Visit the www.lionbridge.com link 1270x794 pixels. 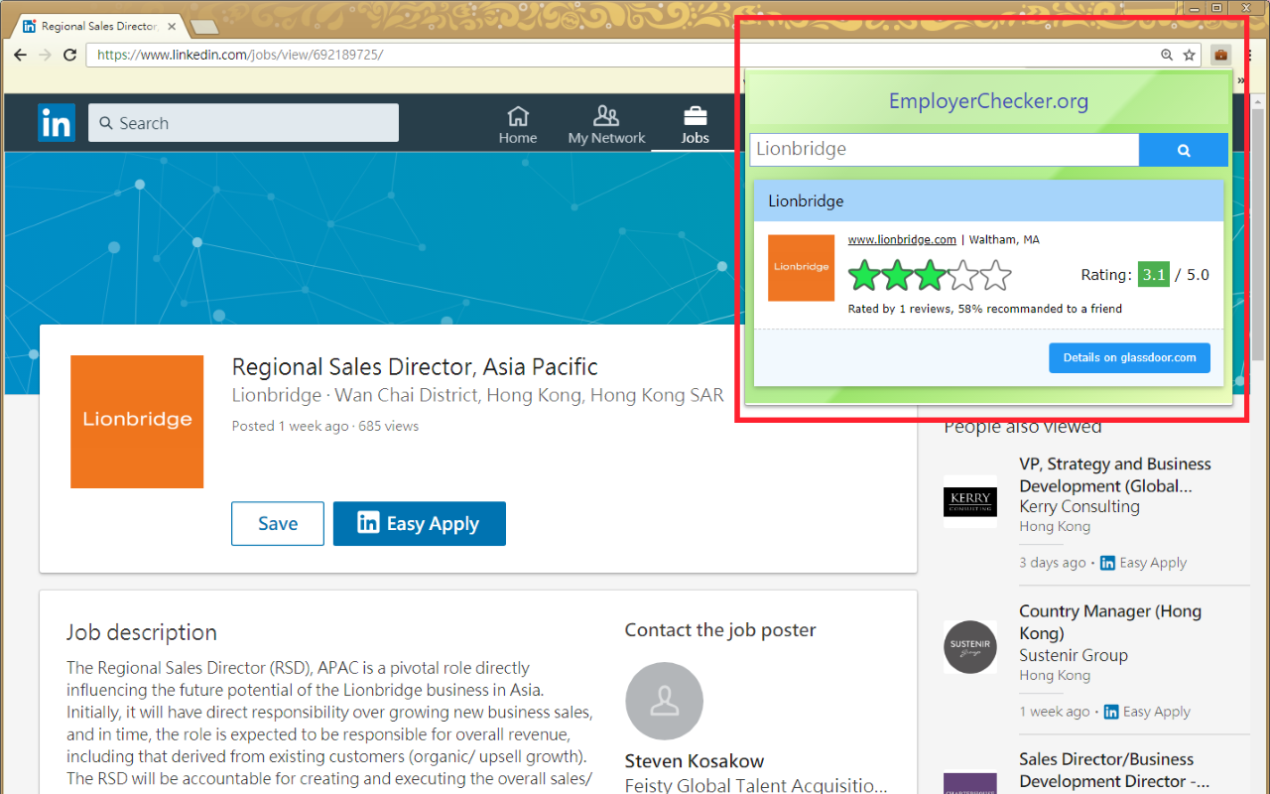point(901,238)
